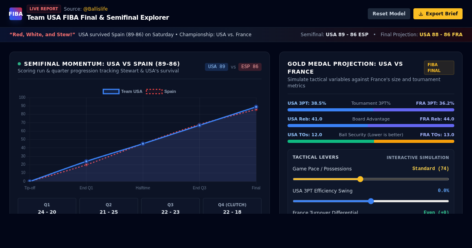Click the Team USA FIBA Final & Semifinal Explorer title
472x248 pixels.
coord(98,18)
